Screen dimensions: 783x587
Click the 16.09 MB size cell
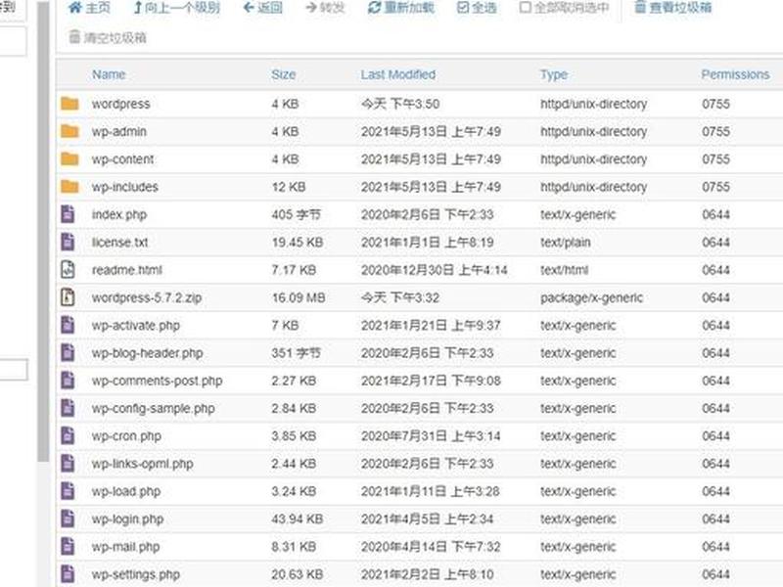[299, 298]
